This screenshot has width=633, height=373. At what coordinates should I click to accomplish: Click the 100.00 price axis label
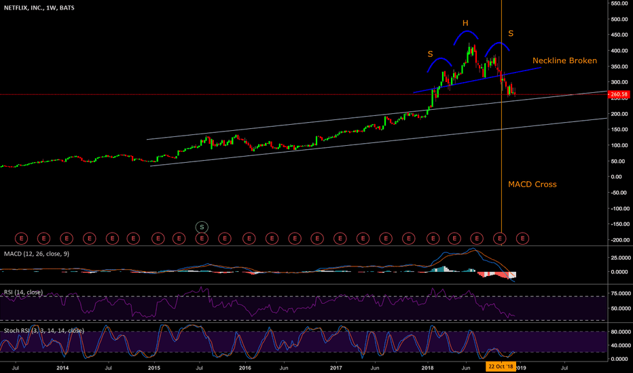pos(619,145)
